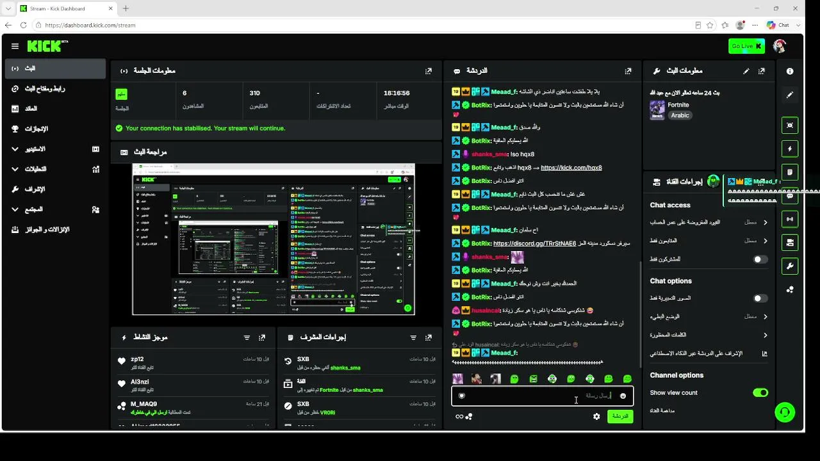The height and width of the screenshot is (461, 820).
Task: Click the document icon on right rail
Action: click(790, 172)
